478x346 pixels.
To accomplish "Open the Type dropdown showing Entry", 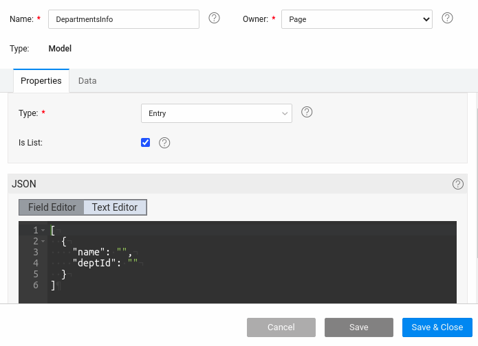I will coord(216,113).
